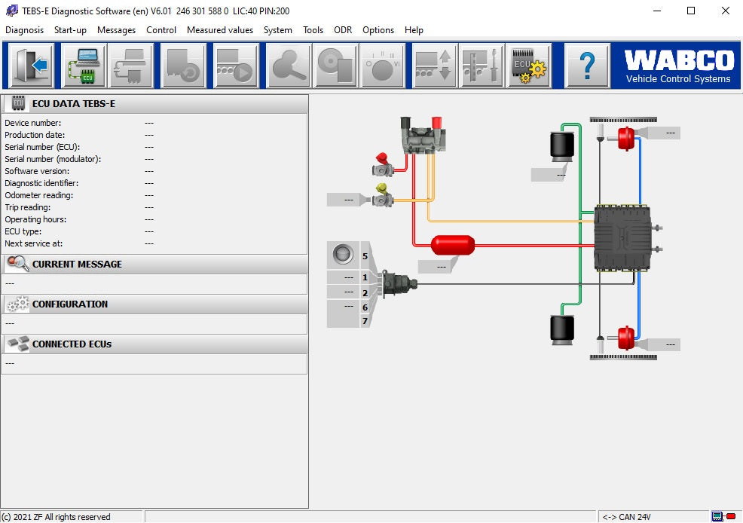Click the upper black air bellows
The height and width of the screenshot is (523, 743).
(x=562, y=146)
